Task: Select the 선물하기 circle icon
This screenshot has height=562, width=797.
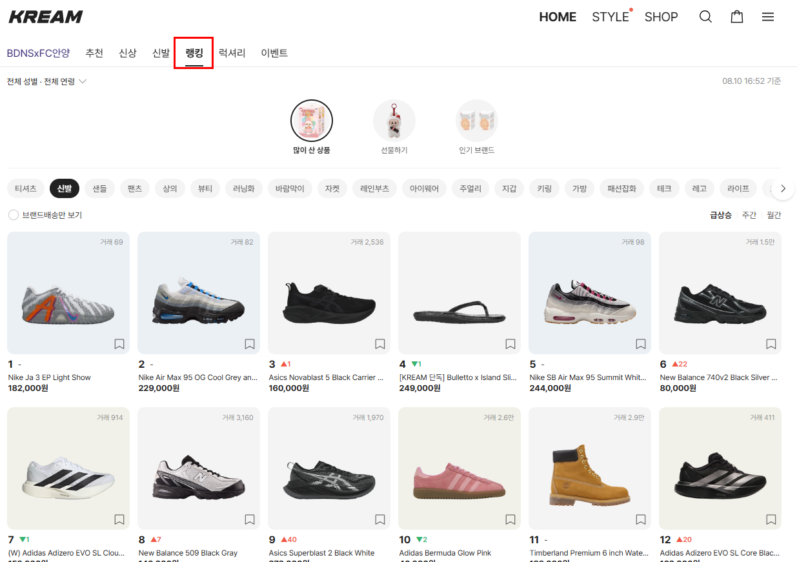Action: click(394, 121)
